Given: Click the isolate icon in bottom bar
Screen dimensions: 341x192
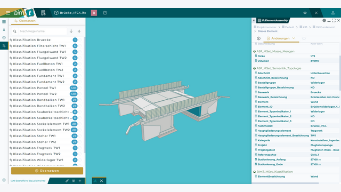Looking at the screenshot, I should click(x=74, y=181).
